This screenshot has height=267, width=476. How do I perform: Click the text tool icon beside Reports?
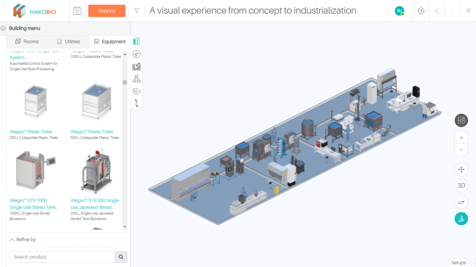coord(137,11)
